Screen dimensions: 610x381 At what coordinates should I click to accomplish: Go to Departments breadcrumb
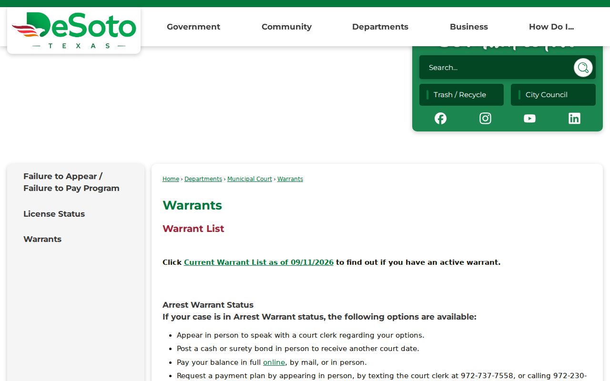pyautogui.click(x=203, y=179)
